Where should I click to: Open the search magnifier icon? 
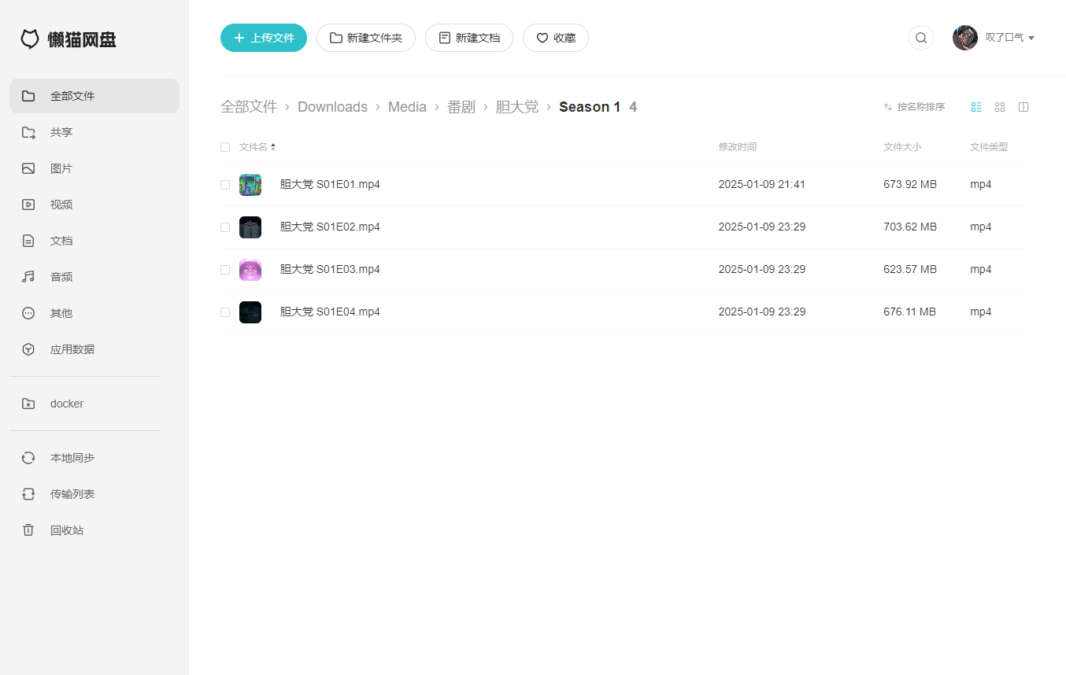coord(921,38)
